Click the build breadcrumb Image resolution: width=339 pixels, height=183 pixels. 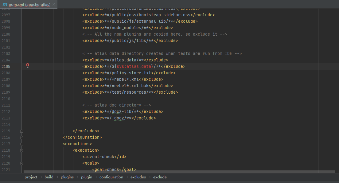tap(49, 177)
